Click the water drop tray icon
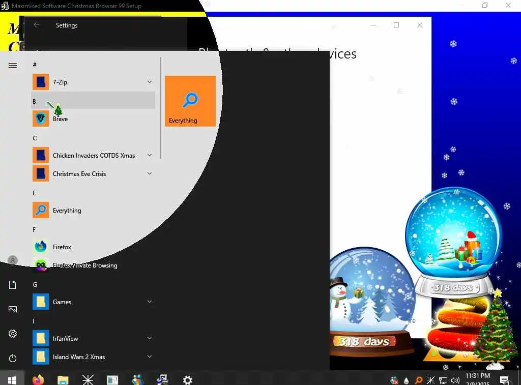This screenshot has width=521, height=385. tap(407, 380)
